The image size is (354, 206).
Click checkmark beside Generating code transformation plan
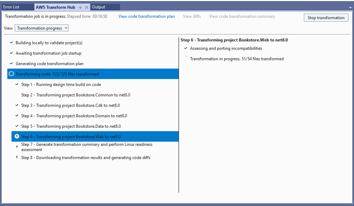[x=11, y=63]
